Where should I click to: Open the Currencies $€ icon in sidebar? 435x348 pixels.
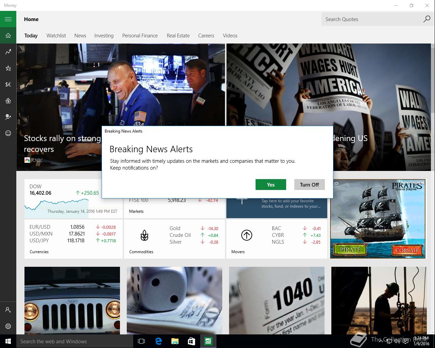pos(8,84)
